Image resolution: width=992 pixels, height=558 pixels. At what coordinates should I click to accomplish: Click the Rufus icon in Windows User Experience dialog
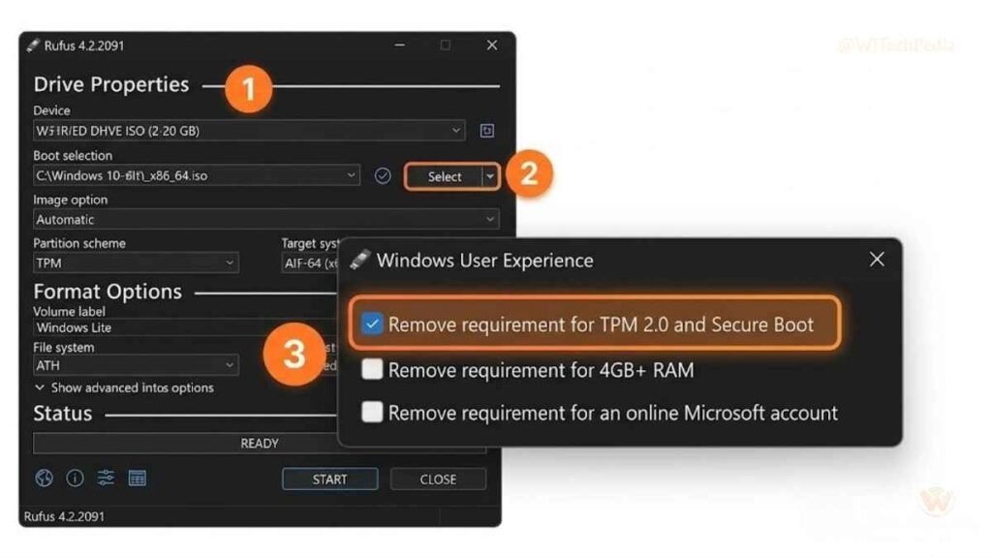pos(360,260)
